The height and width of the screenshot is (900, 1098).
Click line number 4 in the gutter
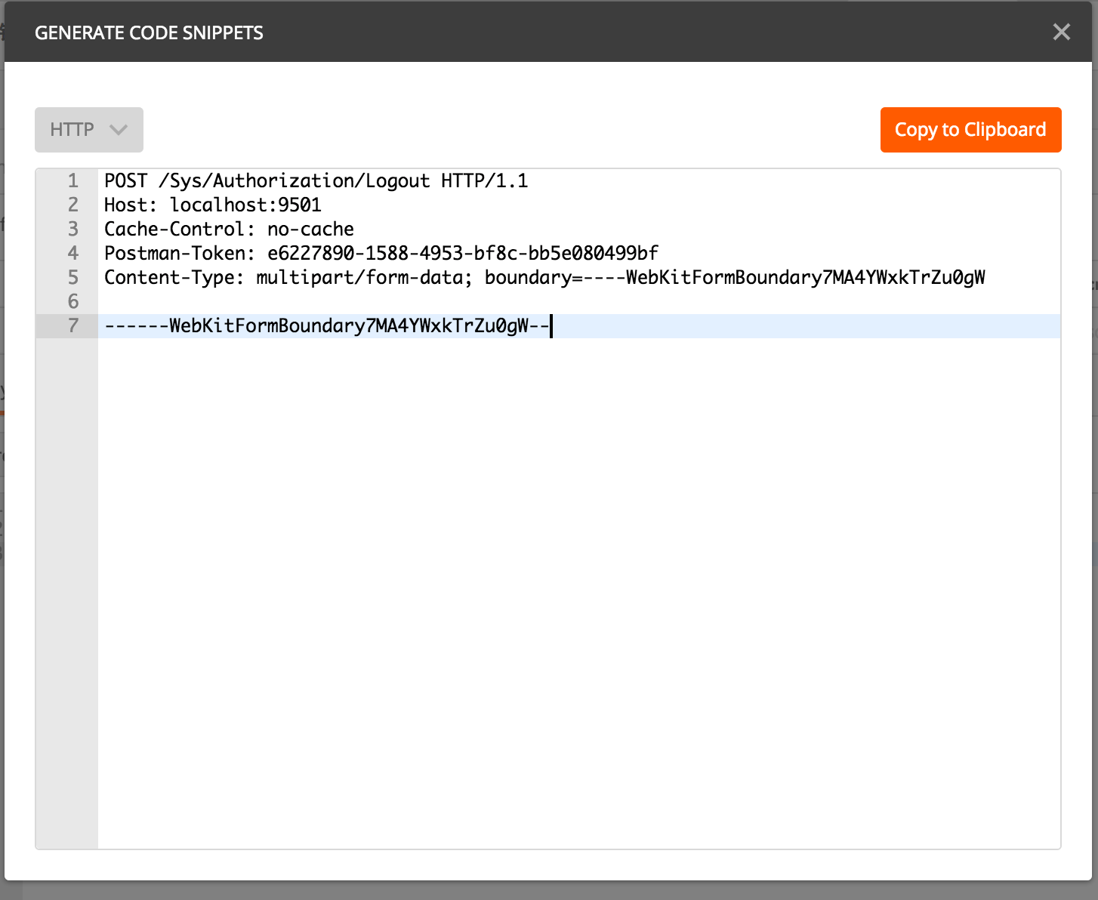click(x=72, y=253)
